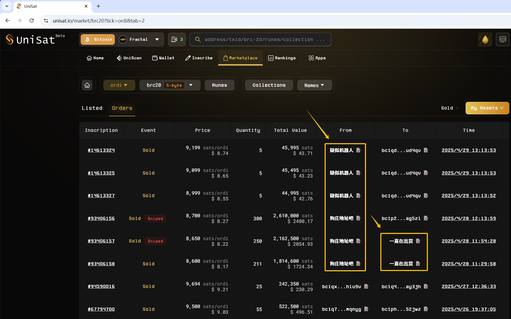Image resolution: width=511 pixels, height=319 pixels.
Task: Click the home icon button beside ordi
Action: pyautogui.click(x=87, y=85)
